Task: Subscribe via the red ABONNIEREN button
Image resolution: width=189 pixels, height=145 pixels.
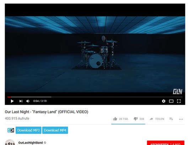Action: [x=166, y=143]
